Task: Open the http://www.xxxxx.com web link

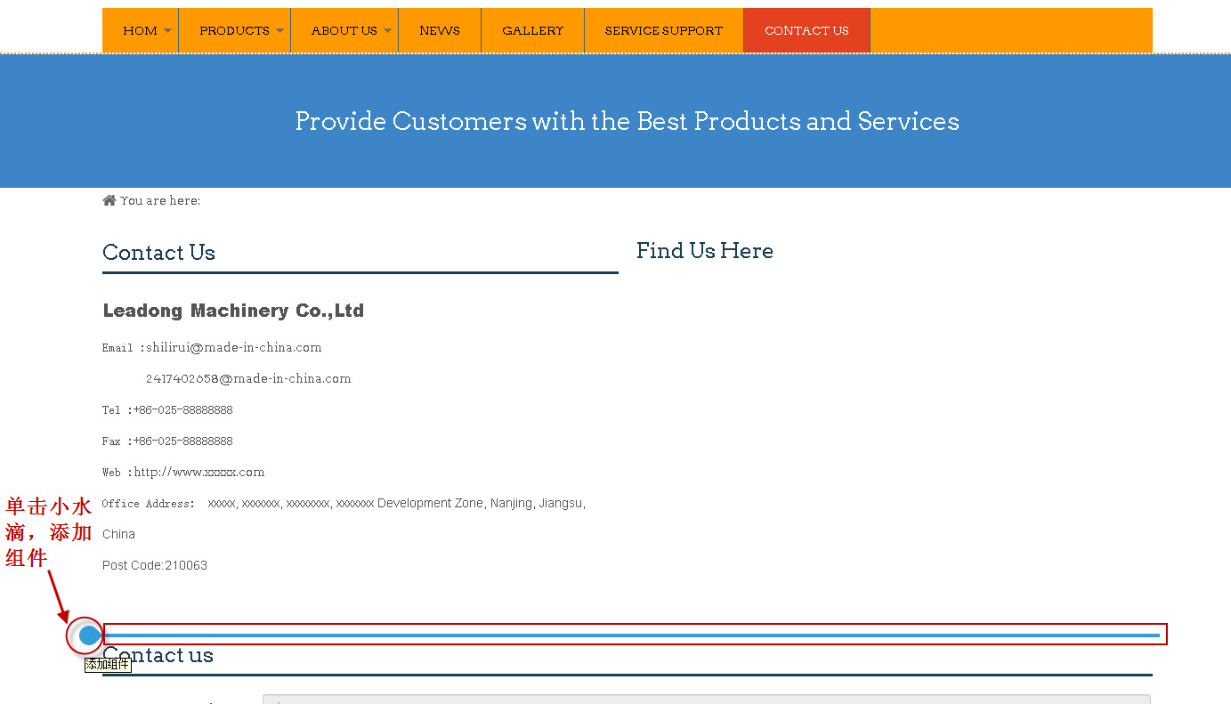Action: tap(199, 473)
